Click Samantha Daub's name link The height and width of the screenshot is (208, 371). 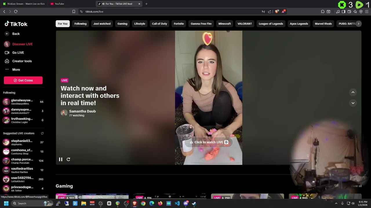tap(82, 111)
